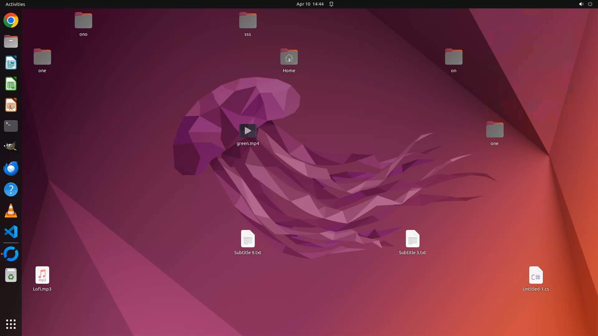
Task: Open the Terminal dock icon
Action: point(11,126)
